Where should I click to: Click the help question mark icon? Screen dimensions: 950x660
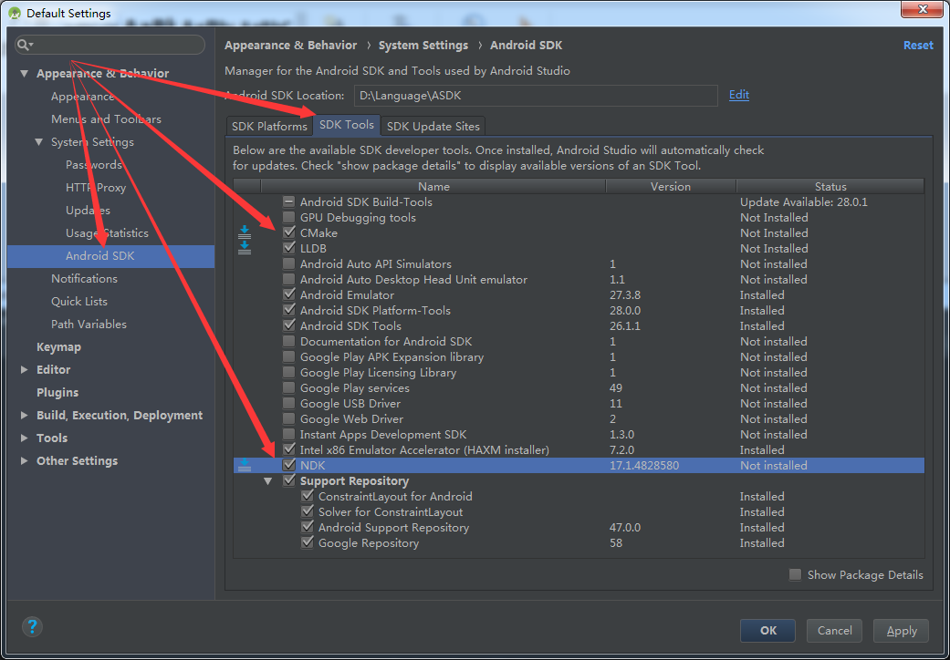tap(32, 626)
